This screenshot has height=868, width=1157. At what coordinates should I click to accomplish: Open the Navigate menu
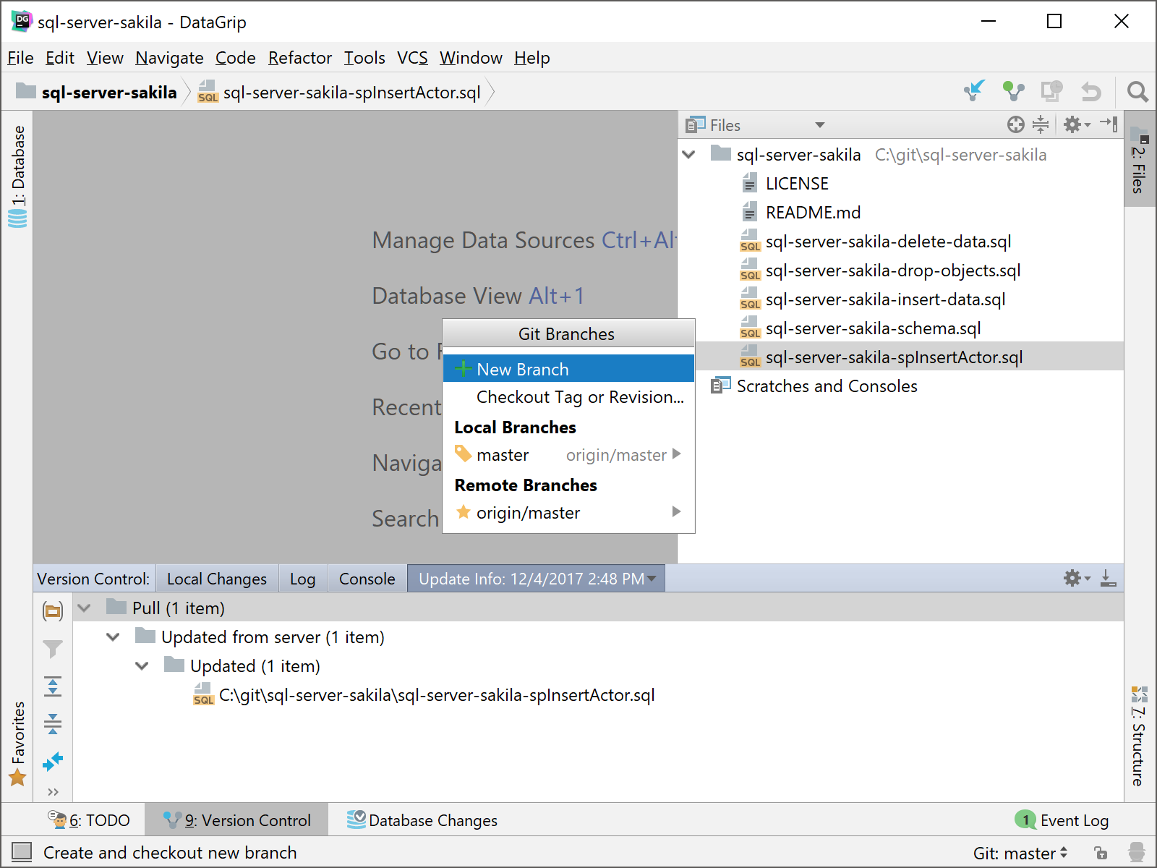point(169,57)
